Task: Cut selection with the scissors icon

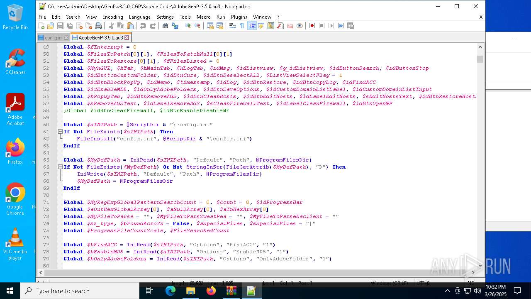Action: [x=111, y=26]
